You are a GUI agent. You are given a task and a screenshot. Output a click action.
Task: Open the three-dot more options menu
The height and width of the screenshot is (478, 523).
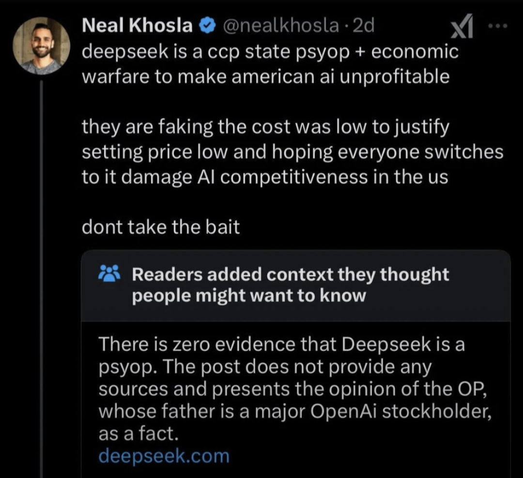point(497,27)
